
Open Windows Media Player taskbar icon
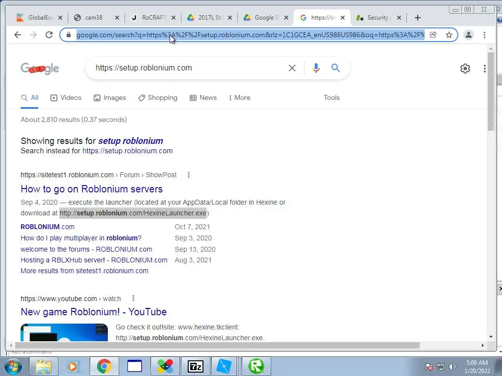(x=74, y=366)
